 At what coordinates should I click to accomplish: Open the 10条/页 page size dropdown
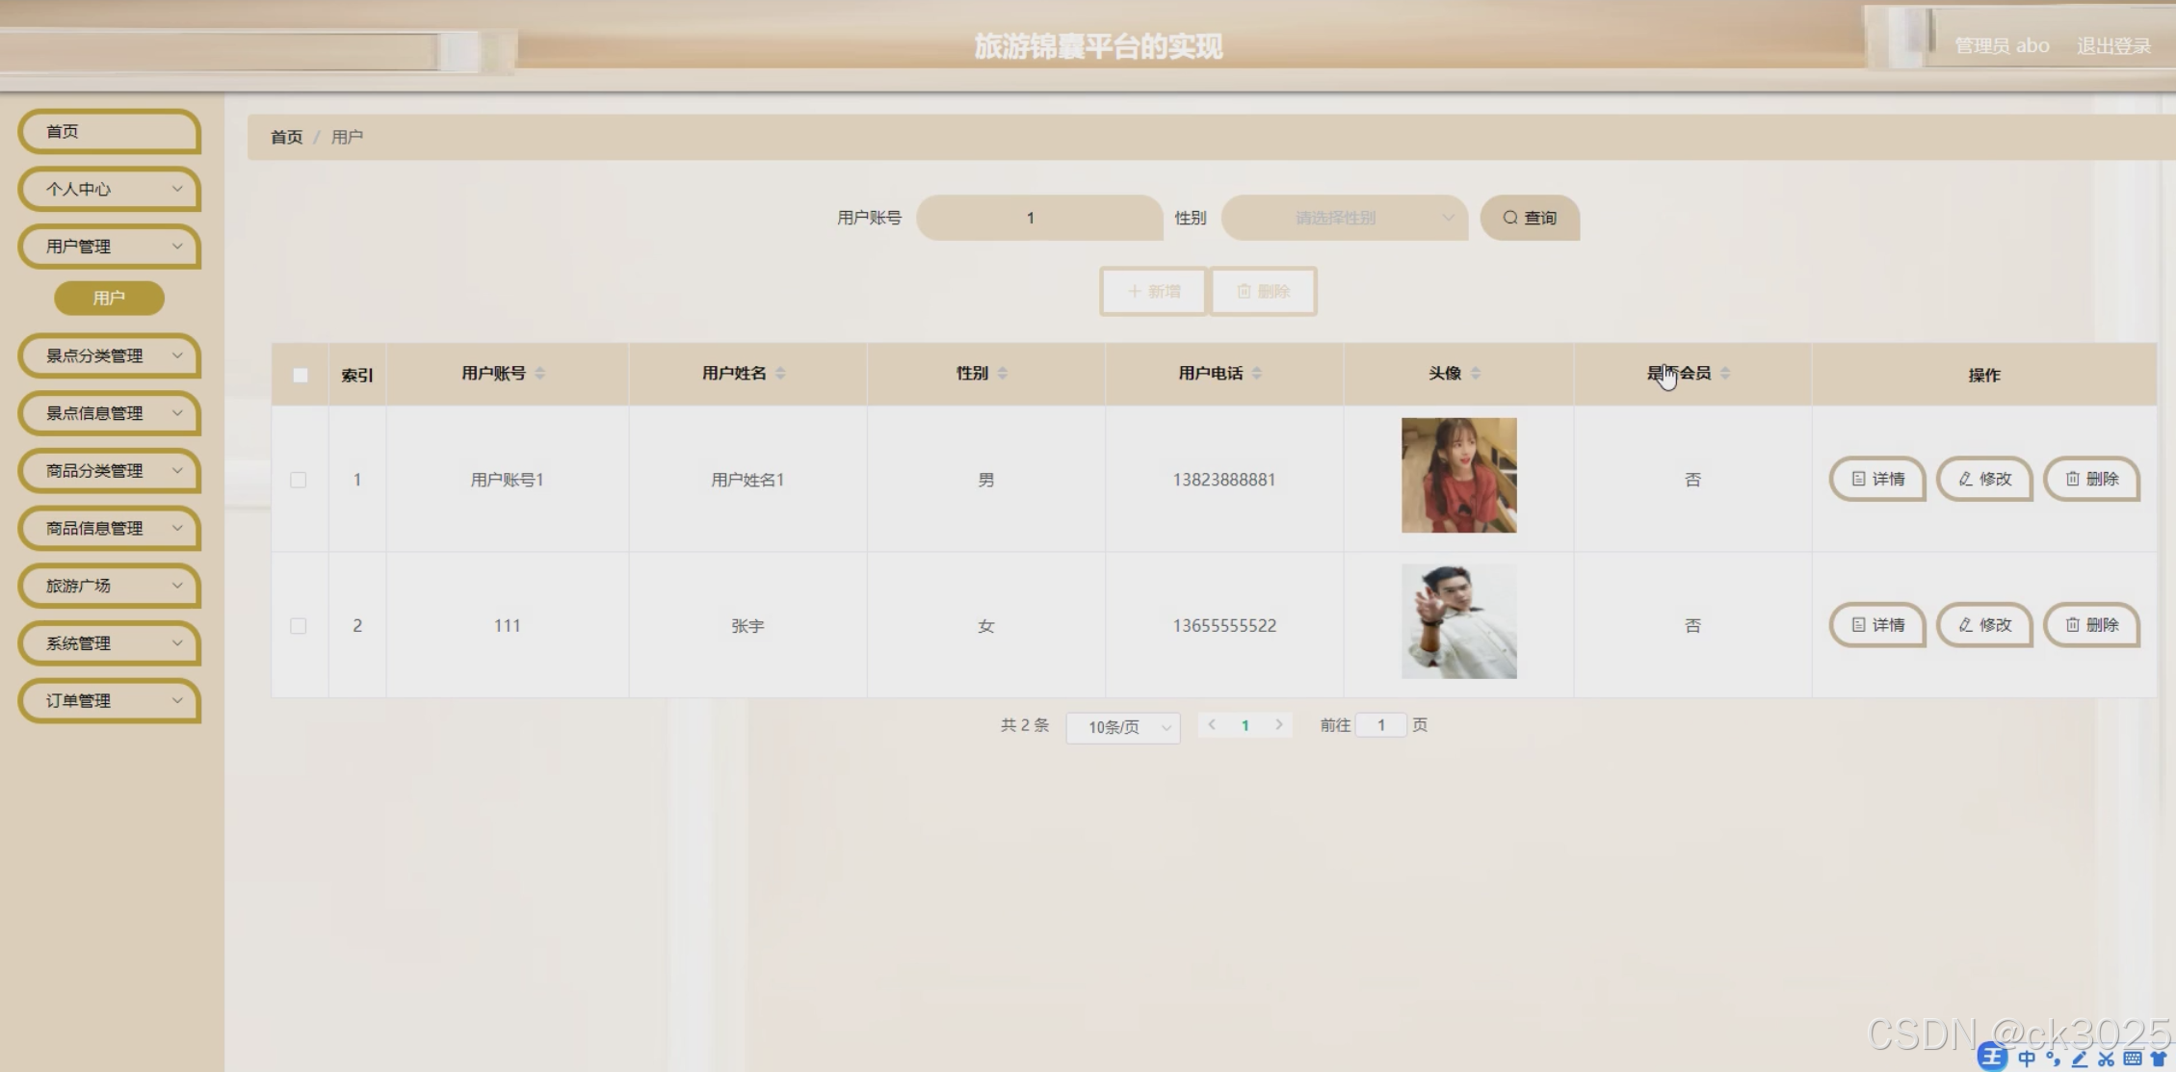[x=1123, y=727]
